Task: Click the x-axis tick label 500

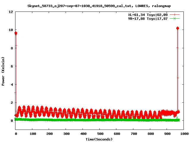Action: point(100,134)
